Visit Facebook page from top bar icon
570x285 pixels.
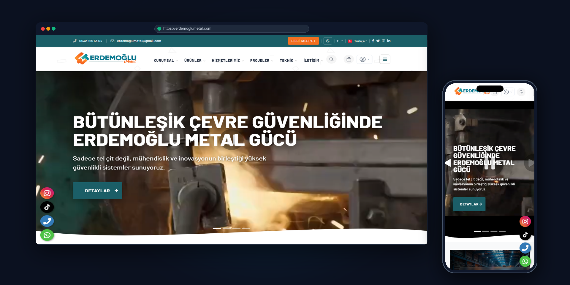(x=373, y=41)
